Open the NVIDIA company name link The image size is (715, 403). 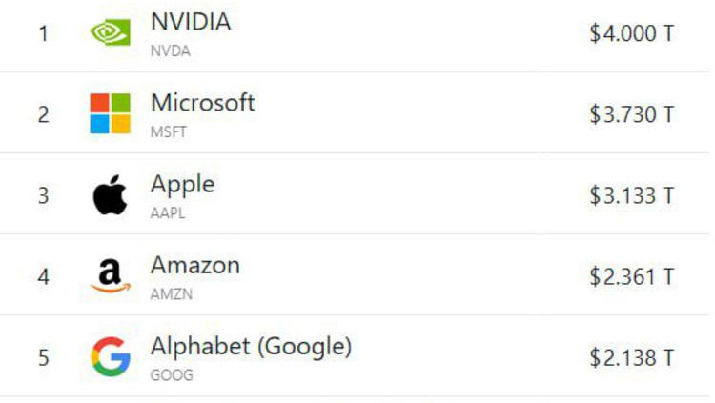coord(191,22)
